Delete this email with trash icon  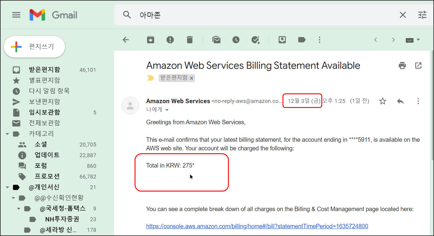pyautogui.click(x=190, y=40)
